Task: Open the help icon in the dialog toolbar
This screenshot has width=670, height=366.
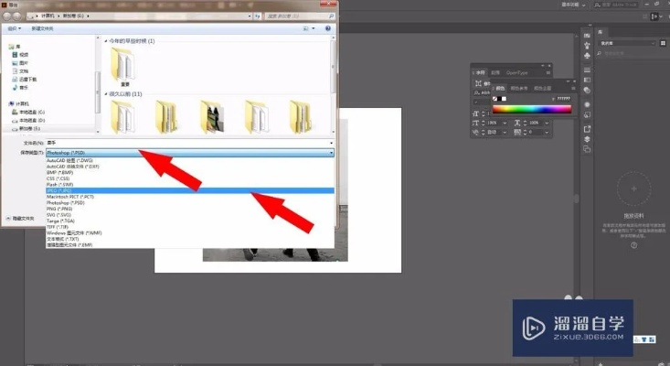Action: click(x=328, y=28)
